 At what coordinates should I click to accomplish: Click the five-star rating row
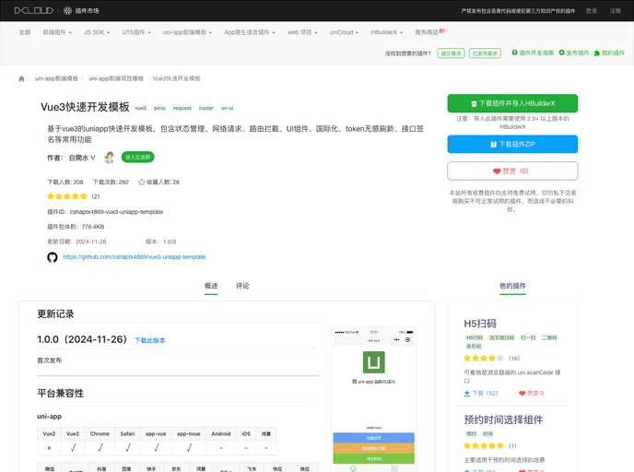click(x=67, y=196)
